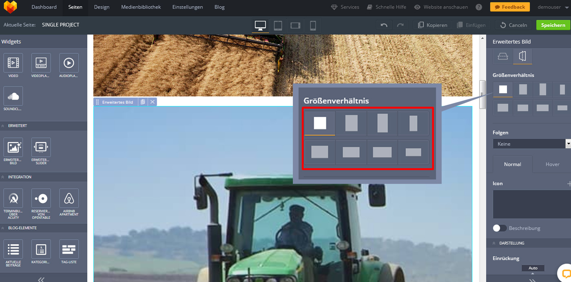
Task: Open help via question mark icon
Action: (x=479, y=7)
